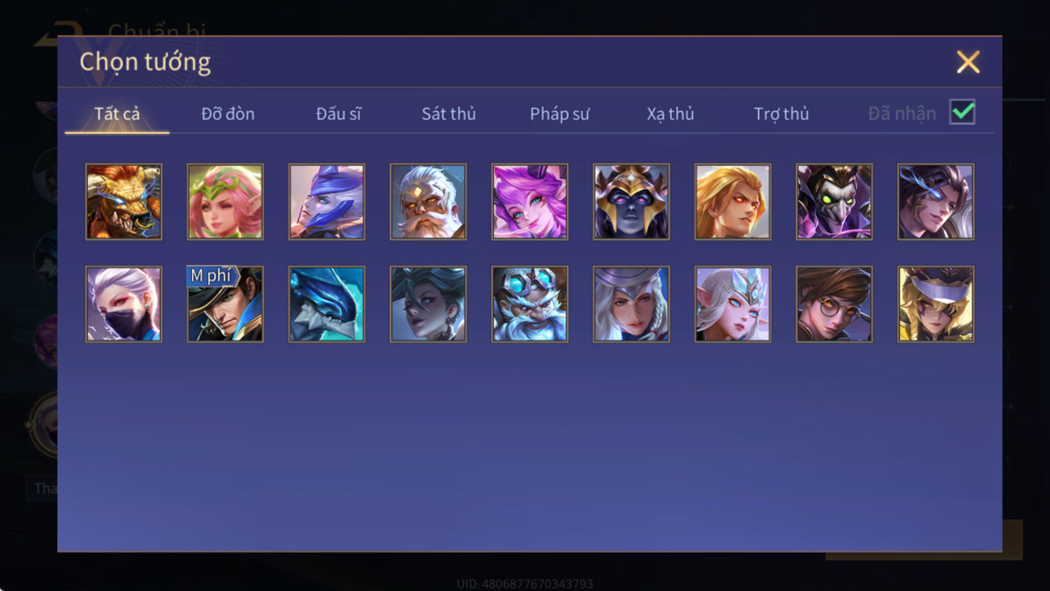1050x591 pixels.
Task: Choose the blond red-eyed male hero
Action: tap(732, 202)
